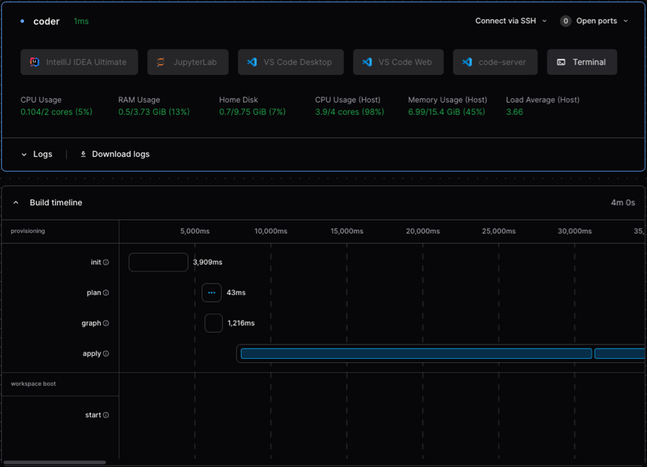This screenshot has width=647, height=467.
Task: Click Download logs
Action: [x=114, y=154]
